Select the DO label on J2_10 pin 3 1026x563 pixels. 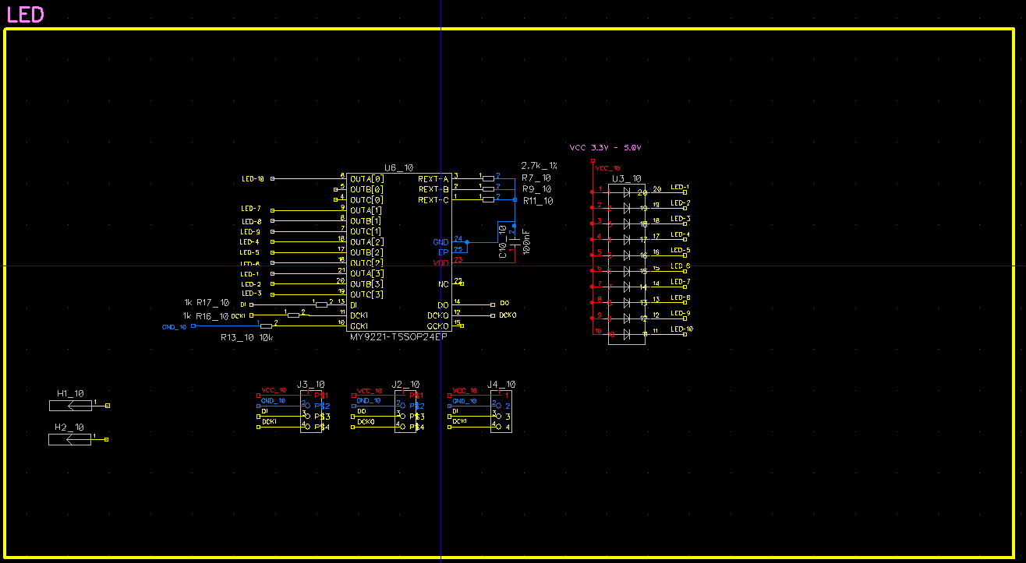pyautogui.click(x=362, y=411)
